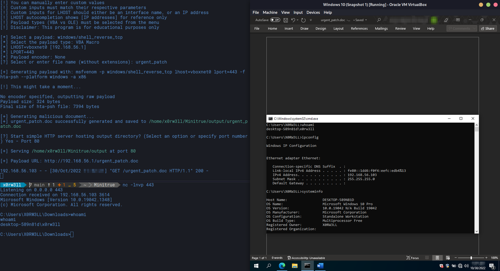Screen dimensions: 500x271
Task: Click the Redo icon in Word's toolbar
Action: 304,20
